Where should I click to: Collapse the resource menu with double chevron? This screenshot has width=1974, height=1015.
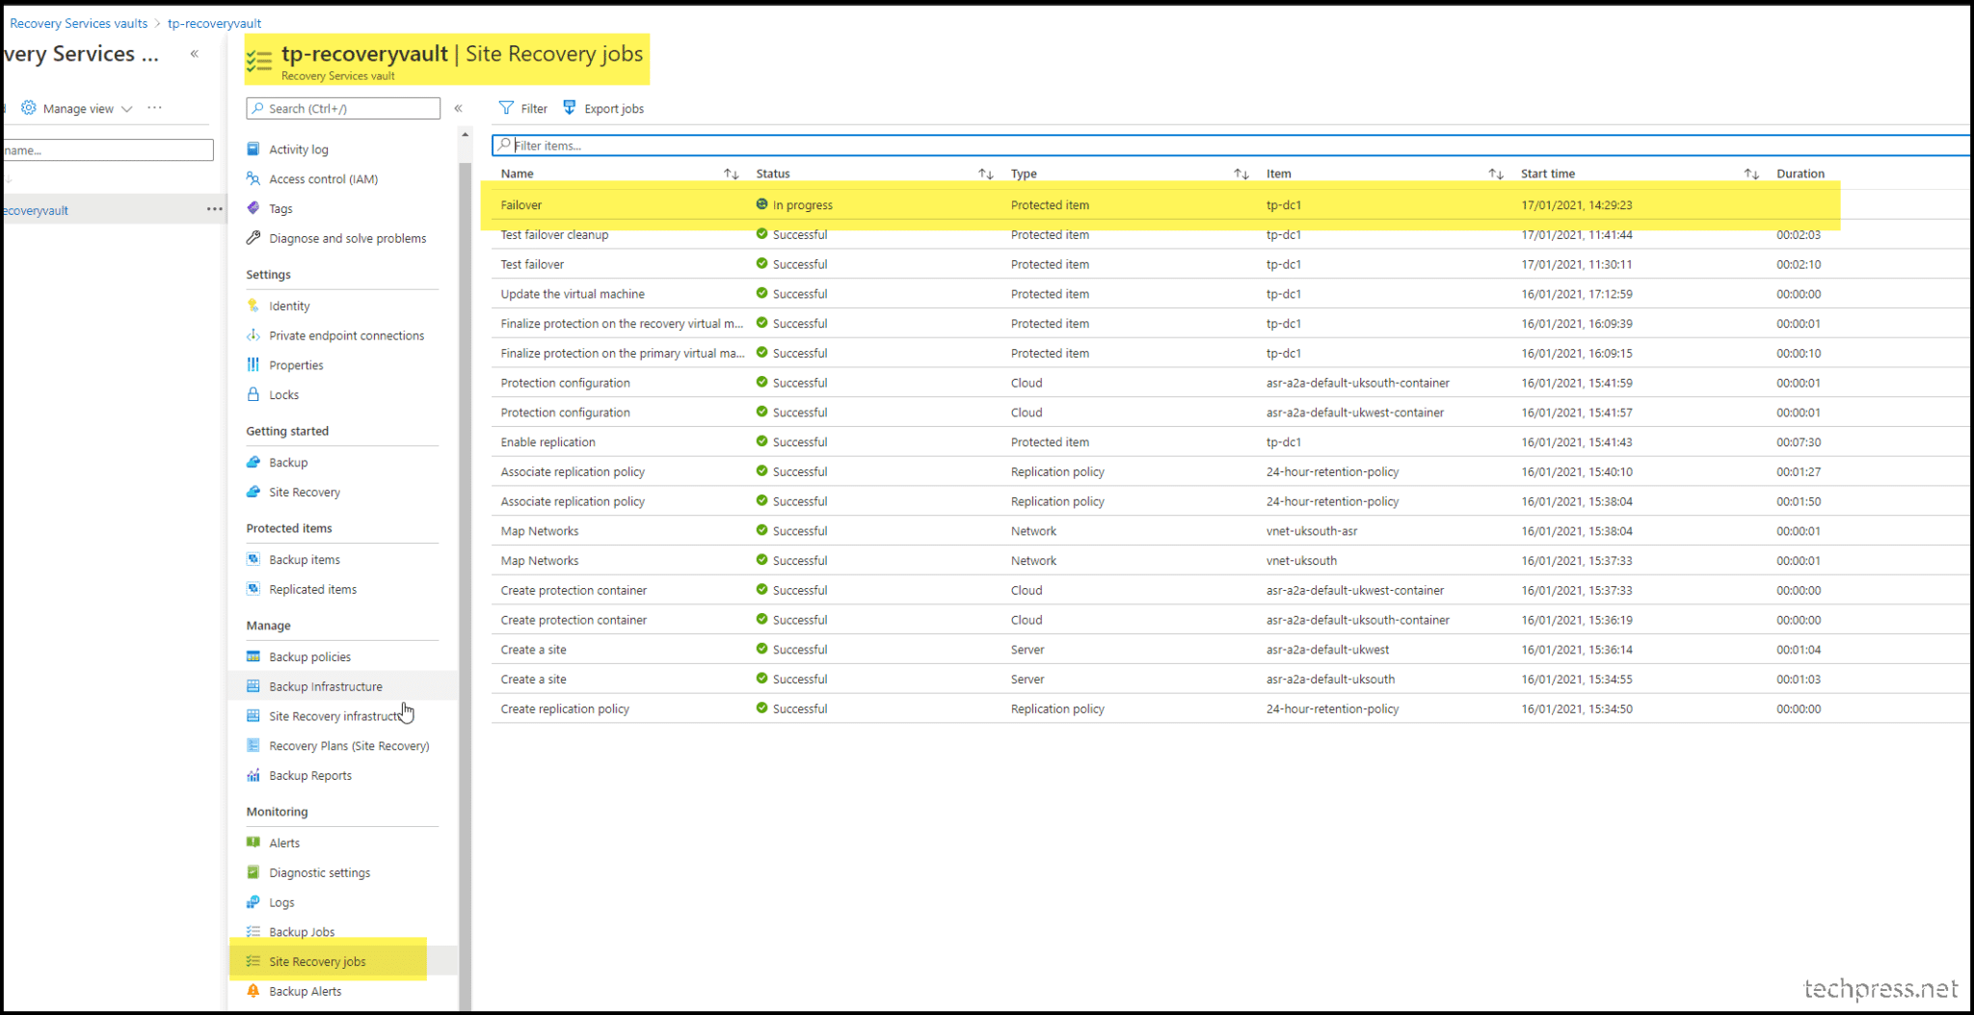point(459,108)
